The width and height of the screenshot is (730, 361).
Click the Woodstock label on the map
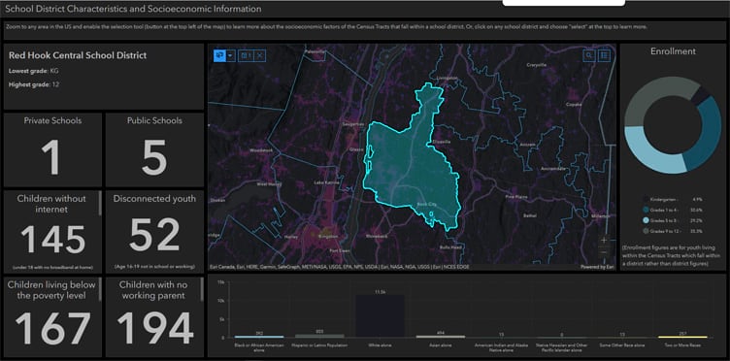coord(260,150)
